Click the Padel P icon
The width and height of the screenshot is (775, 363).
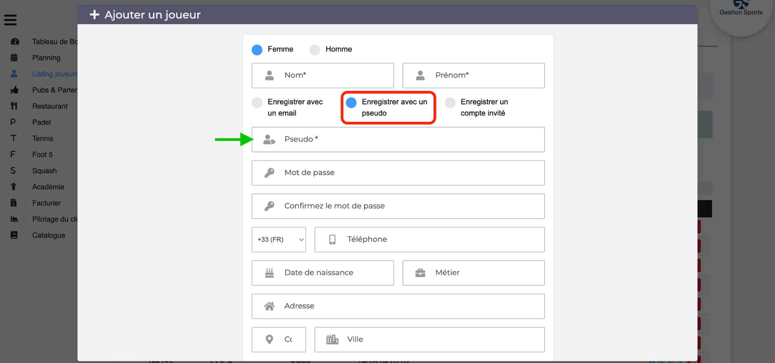(13, 122)
